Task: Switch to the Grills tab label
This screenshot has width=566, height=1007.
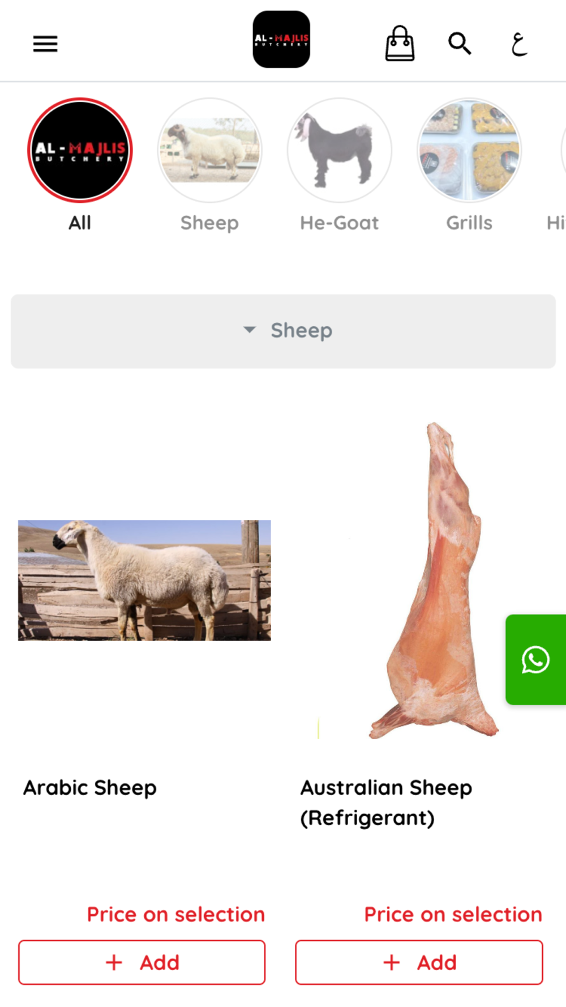Action: [469, 223]
